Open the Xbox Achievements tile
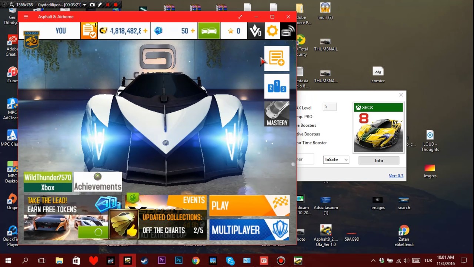474x267 pixels. click(x=98, y=182)
